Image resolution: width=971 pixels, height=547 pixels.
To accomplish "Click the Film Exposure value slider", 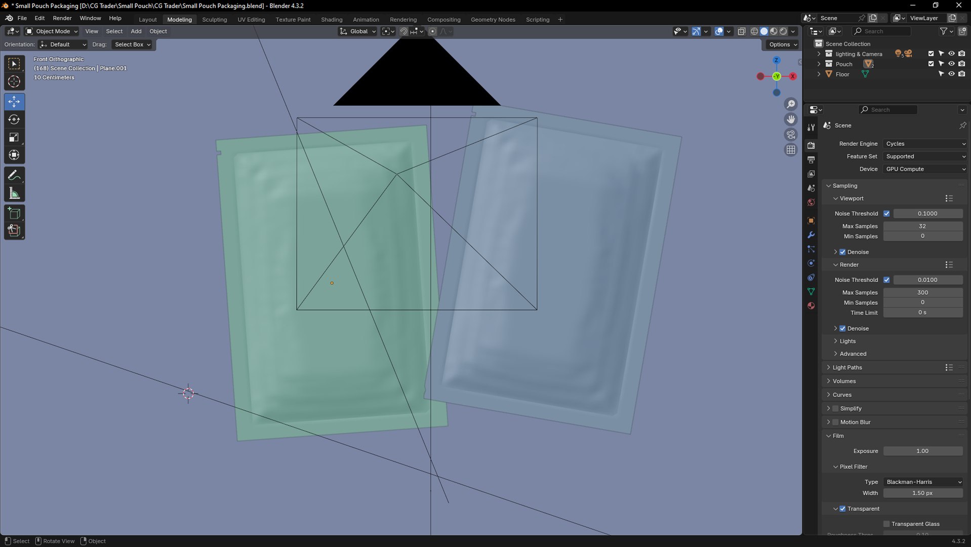I will [x=923, y=451].
